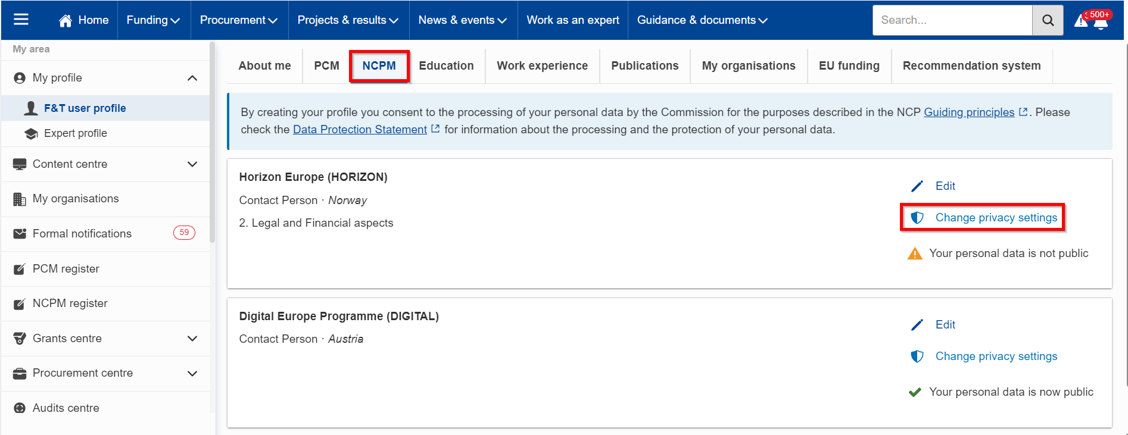Open the hamburger menu icon
The width and height of the screenshot is (1128, 435).
tap(21, 20)
